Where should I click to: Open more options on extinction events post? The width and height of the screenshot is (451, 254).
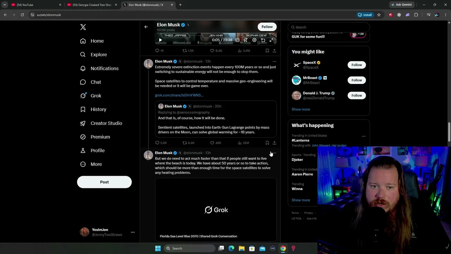pos(274,61)
